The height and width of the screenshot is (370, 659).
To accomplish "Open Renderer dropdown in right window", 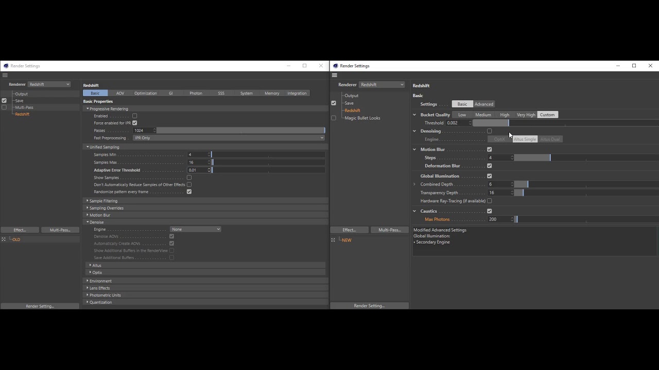I will pyautogui.click(x=381, y=85).
